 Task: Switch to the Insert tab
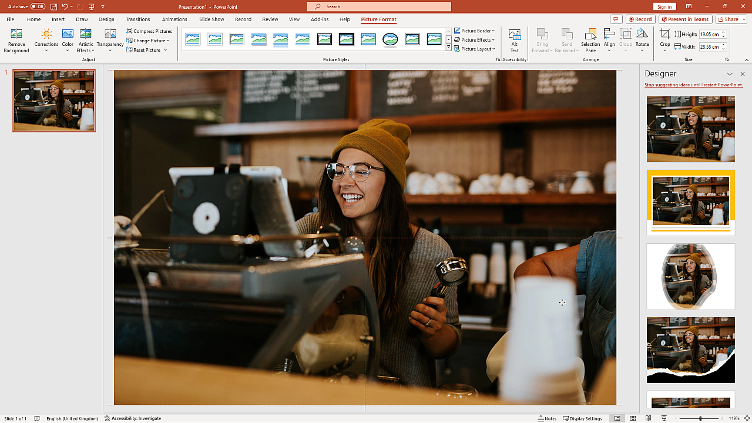point(58,19)
